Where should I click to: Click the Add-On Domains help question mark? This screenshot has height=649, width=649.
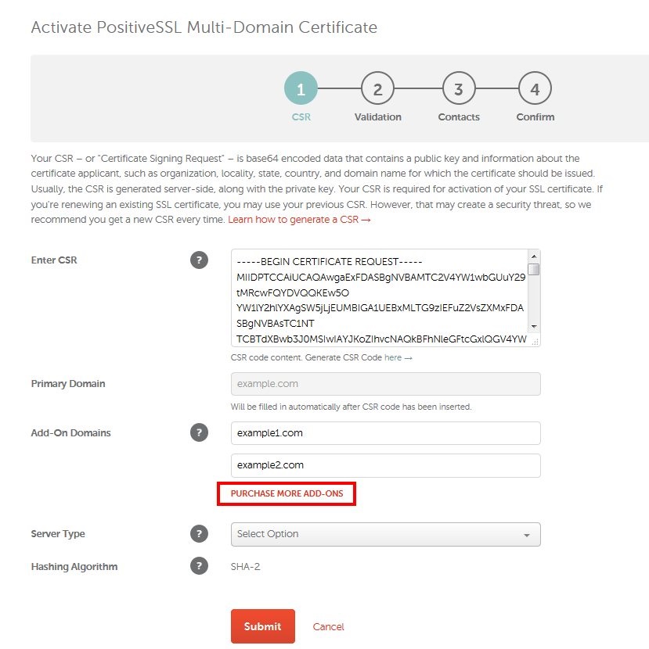click(200, 432)
